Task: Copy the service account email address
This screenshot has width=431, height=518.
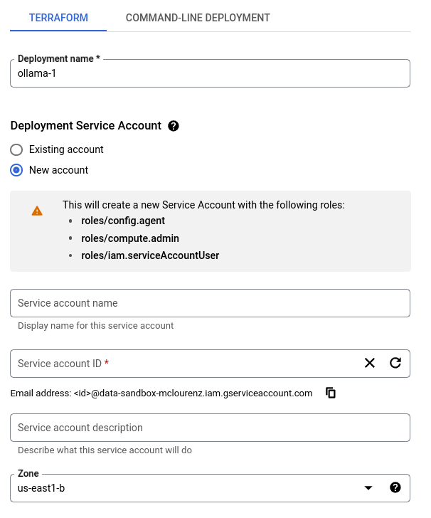Action: click(x=331, y=393)
